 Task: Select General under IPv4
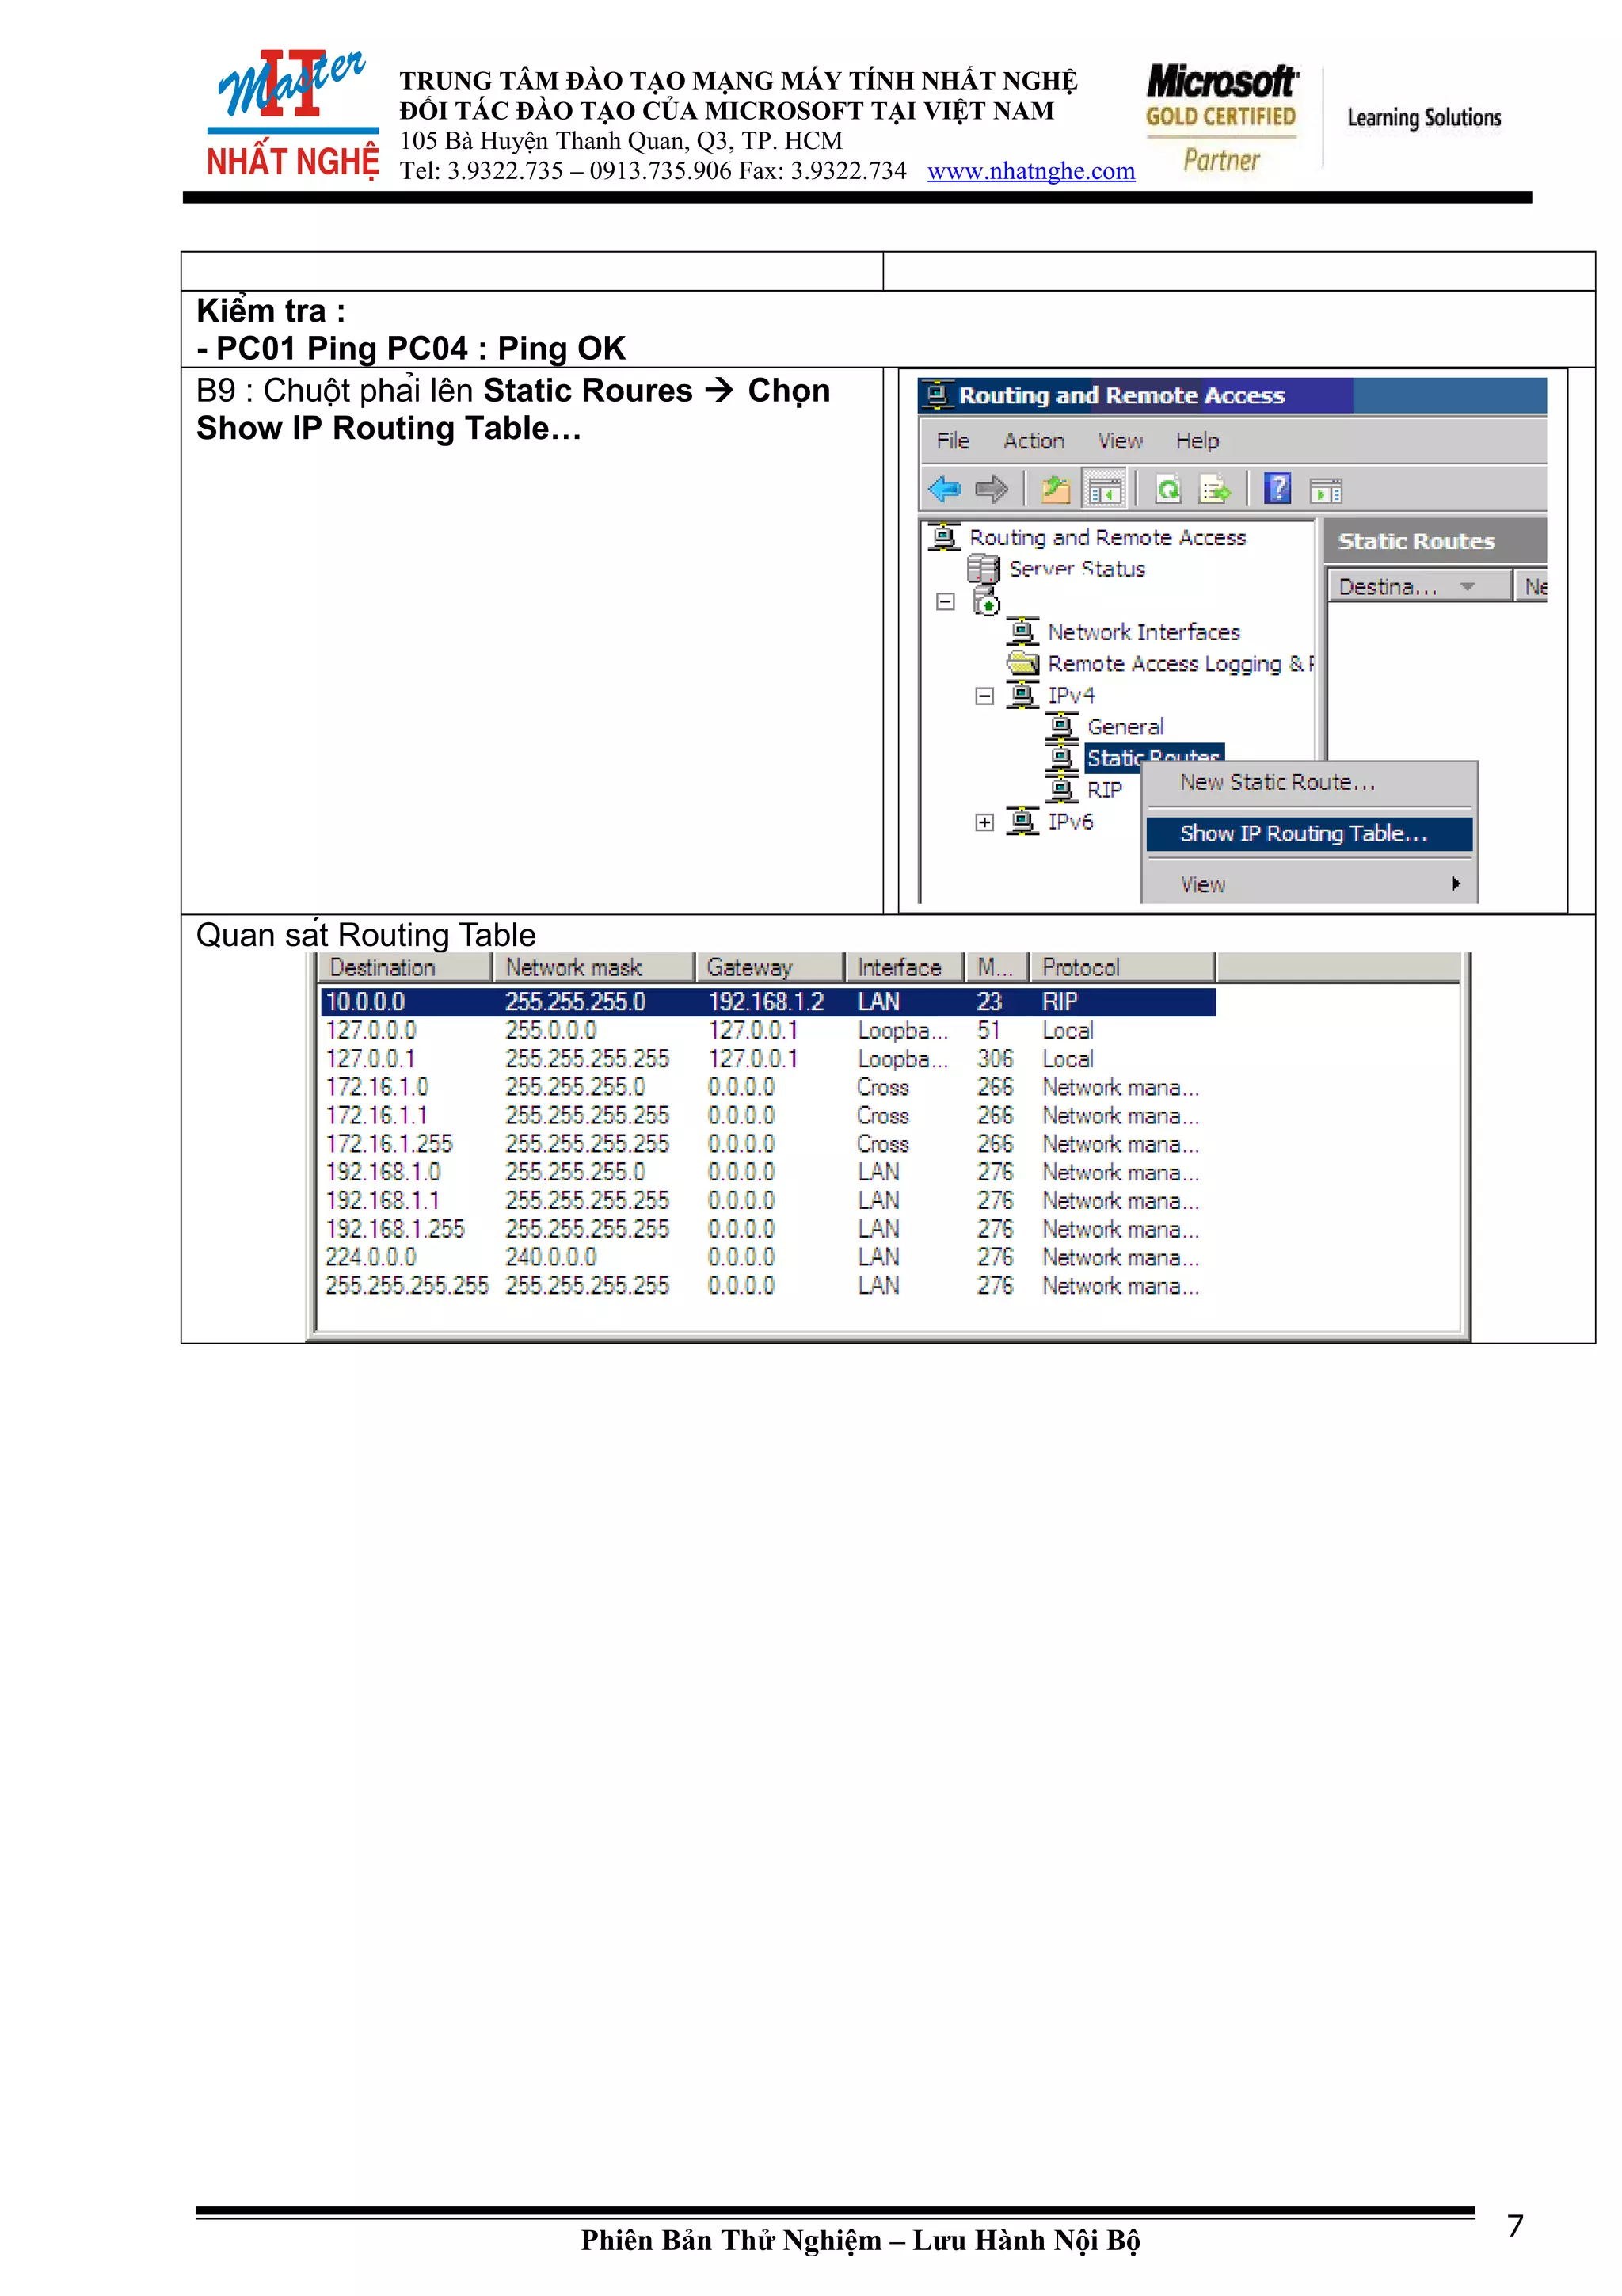point(1125,727)
